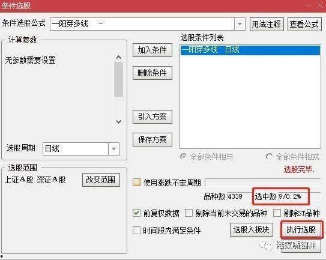
Task: Select the 一阳穿多线 日线 list entry
Action: pos(250,50)
